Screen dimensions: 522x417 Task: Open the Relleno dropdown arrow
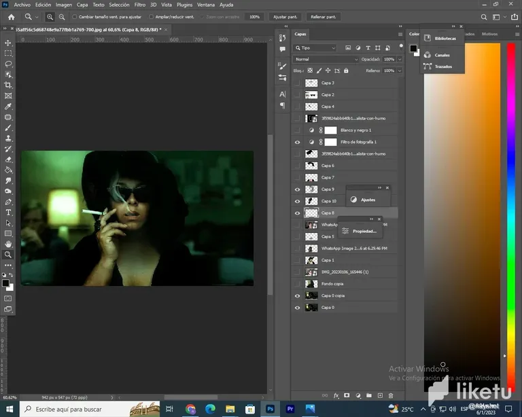pyautogui.click(x=400, y=71)
